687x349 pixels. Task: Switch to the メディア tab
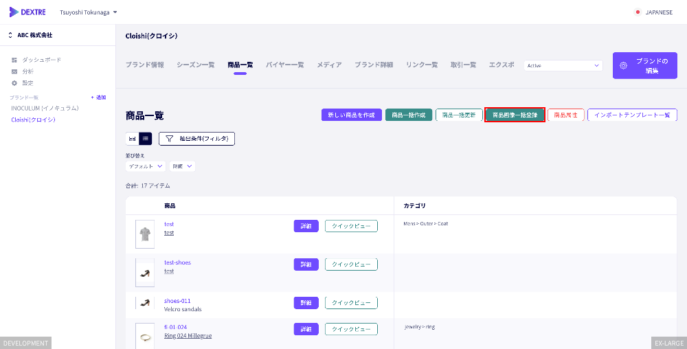329,65
